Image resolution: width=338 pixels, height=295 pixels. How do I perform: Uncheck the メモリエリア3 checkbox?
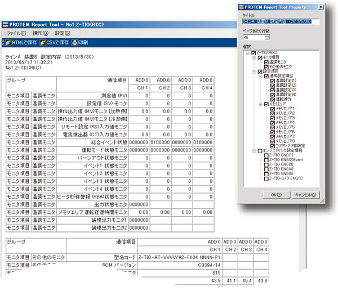[273, 118]
